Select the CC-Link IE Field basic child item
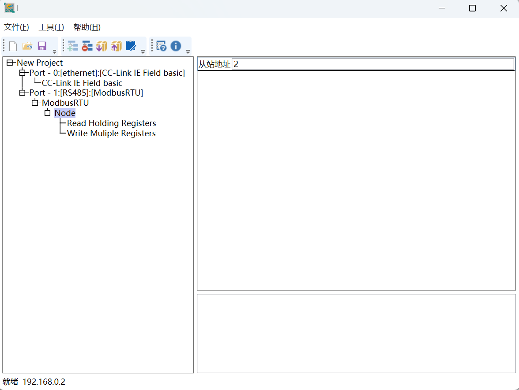The width and height of the screenshot is (519, 390). (x=82, y=83)
